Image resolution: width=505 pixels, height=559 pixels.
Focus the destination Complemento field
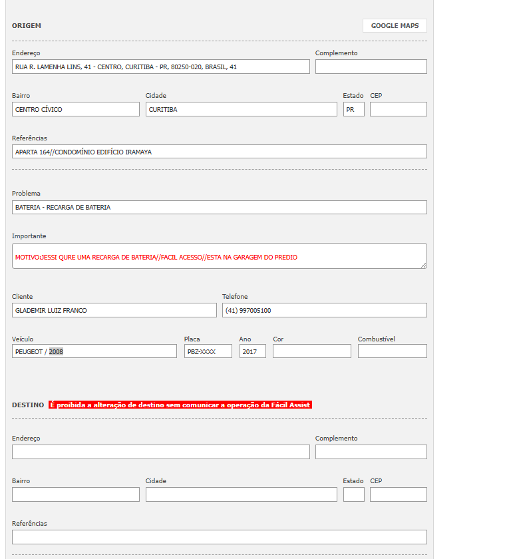[x=371, y=452]
